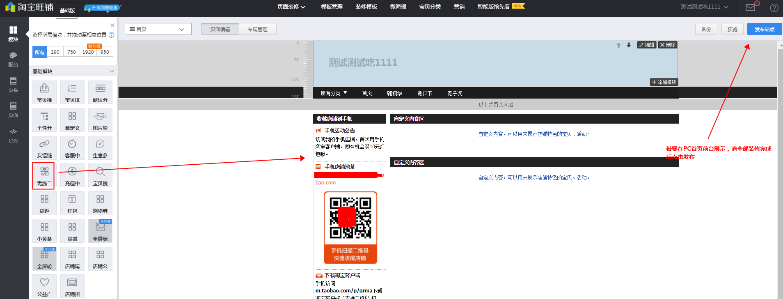The height and width of the screenshot is (299, 783).
Task: Select the 满返 module
Action: pyautogui.click(x=44, y=203)
